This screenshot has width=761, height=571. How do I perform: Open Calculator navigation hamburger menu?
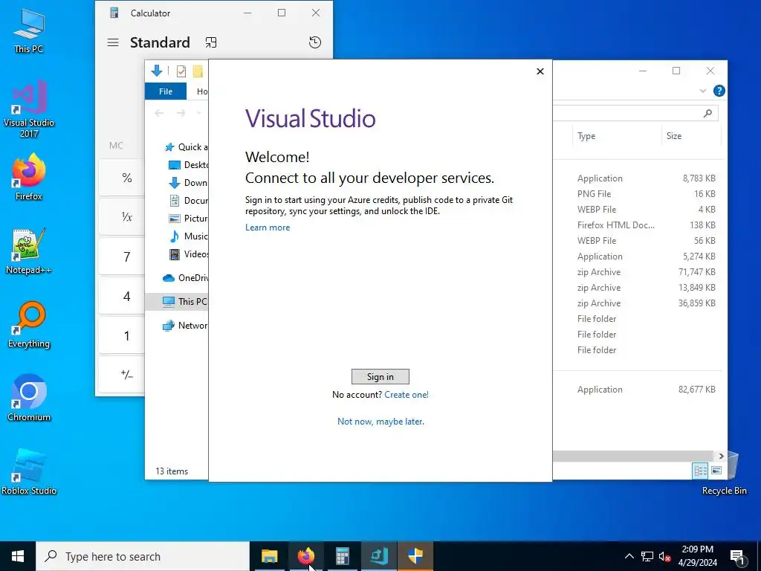coord(113,42)
